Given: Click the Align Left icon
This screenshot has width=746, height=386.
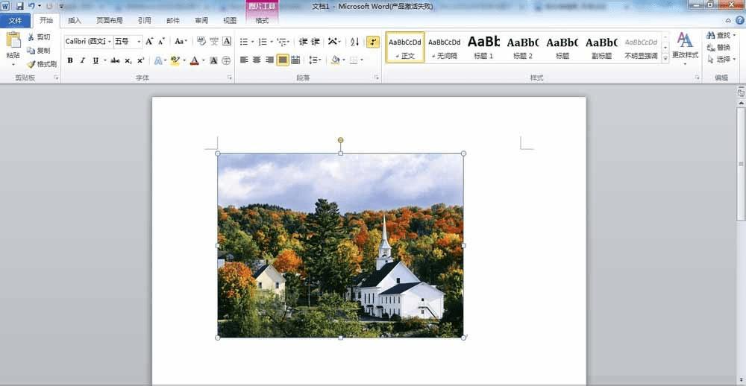Looking at the screenshot, I should (x=244, y=60).
